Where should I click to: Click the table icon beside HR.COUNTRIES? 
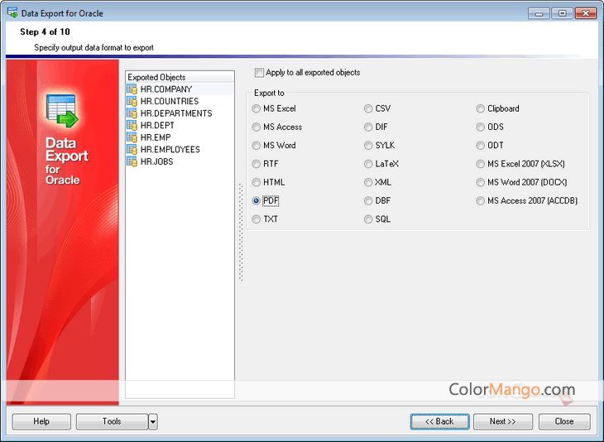pyautogui.click(x=132, y=101)
